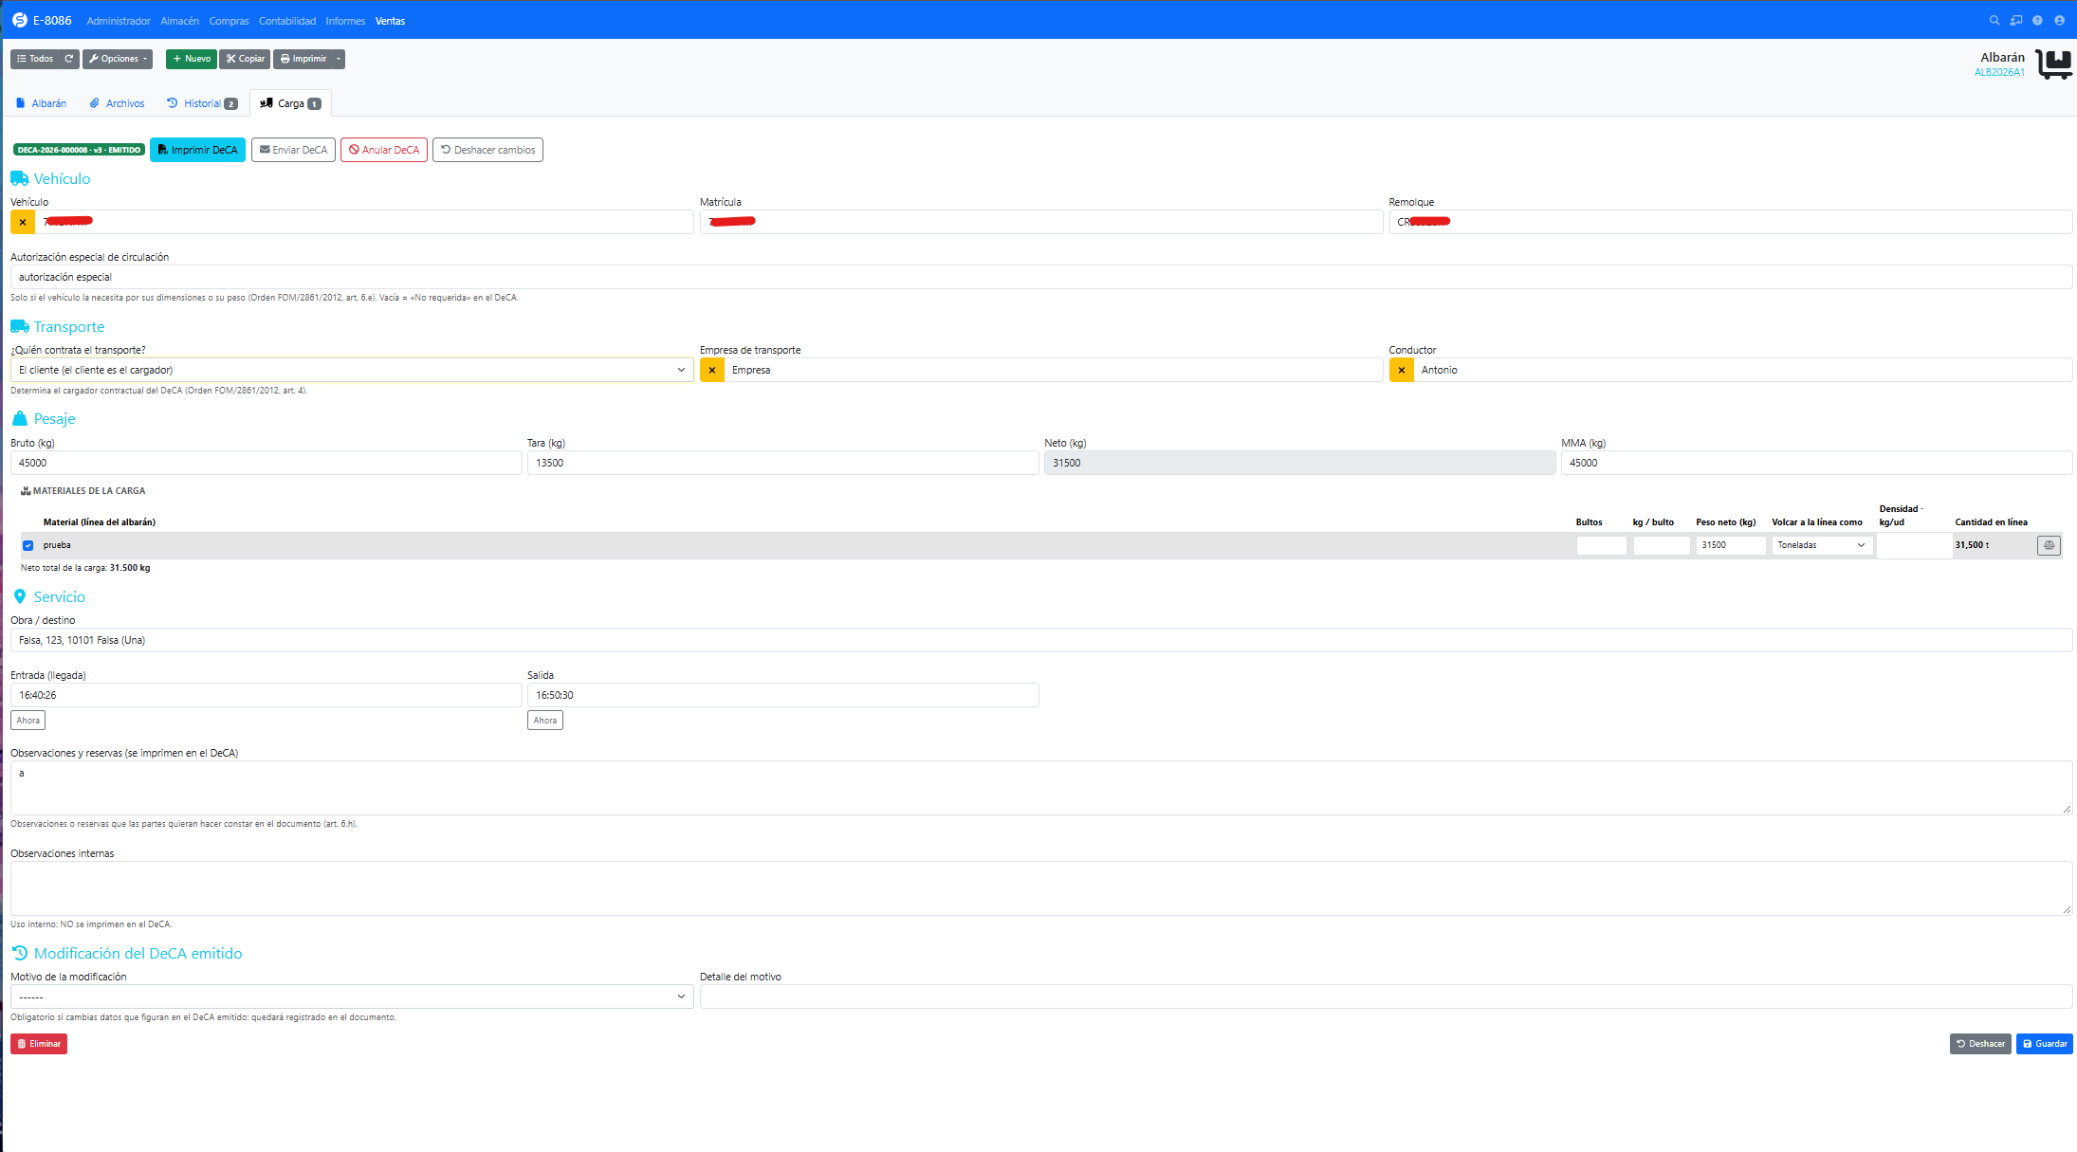Expand the Opciones dropdown

pos(118,59)
